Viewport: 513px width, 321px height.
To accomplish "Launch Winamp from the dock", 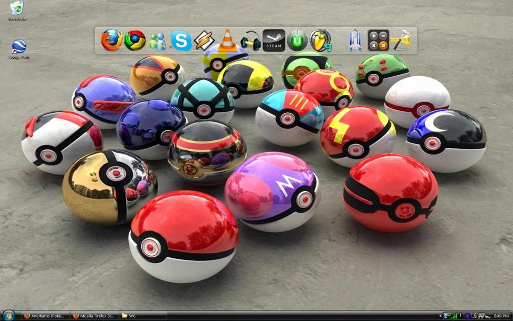I will [204, 41].
